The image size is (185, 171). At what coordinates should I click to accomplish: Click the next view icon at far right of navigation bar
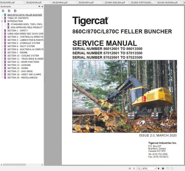click(x=172, y=169)
